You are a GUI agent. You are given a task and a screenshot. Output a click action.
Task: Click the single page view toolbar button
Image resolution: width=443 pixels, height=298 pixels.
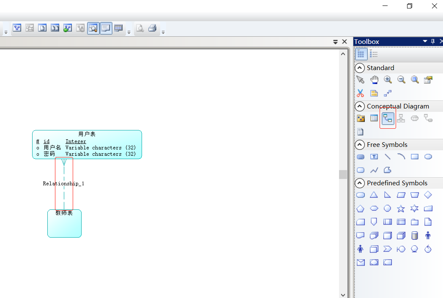click(x=42, y=28)
